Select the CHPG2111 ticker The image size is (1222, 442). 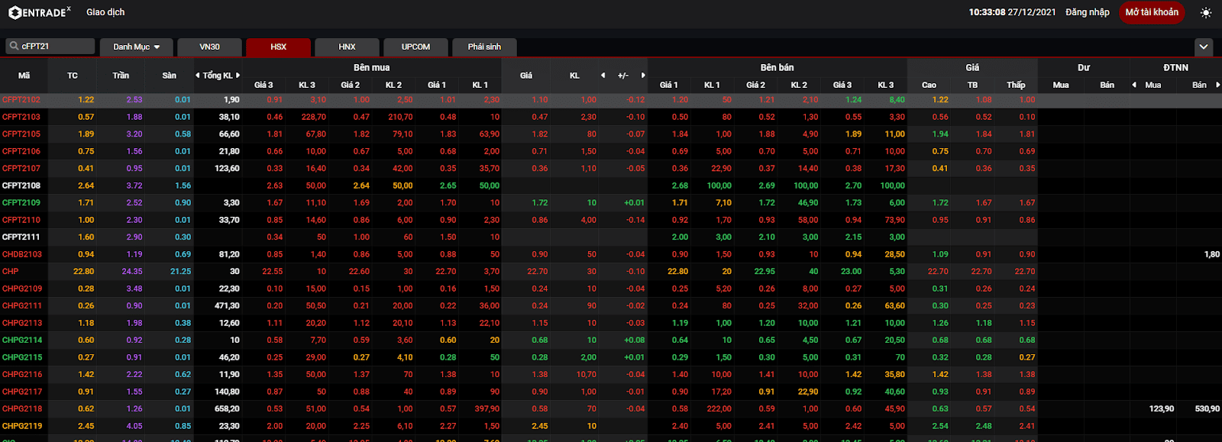coord(22,306)
